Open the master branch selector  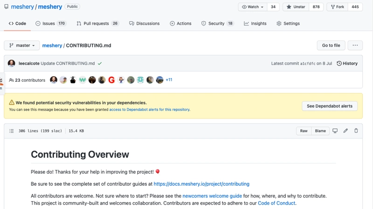pos(21,45)
